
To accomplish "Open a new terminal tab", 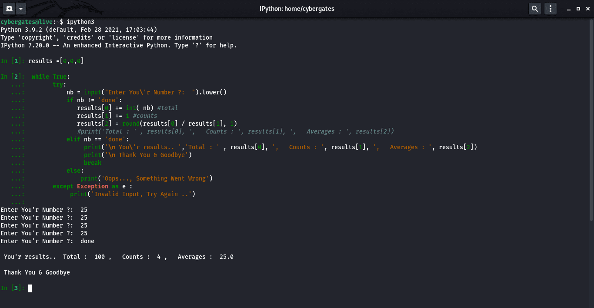I will (9, 8).
